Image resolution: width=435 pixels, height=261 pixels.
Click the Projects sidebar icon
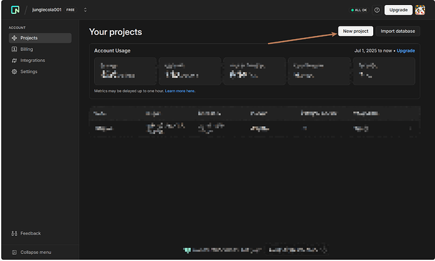14,38
